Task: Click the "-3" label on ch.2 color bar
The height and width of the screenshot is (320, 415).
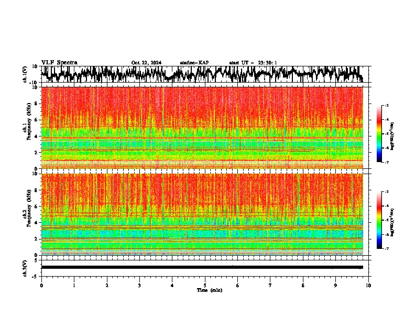Action: (387, 192)
